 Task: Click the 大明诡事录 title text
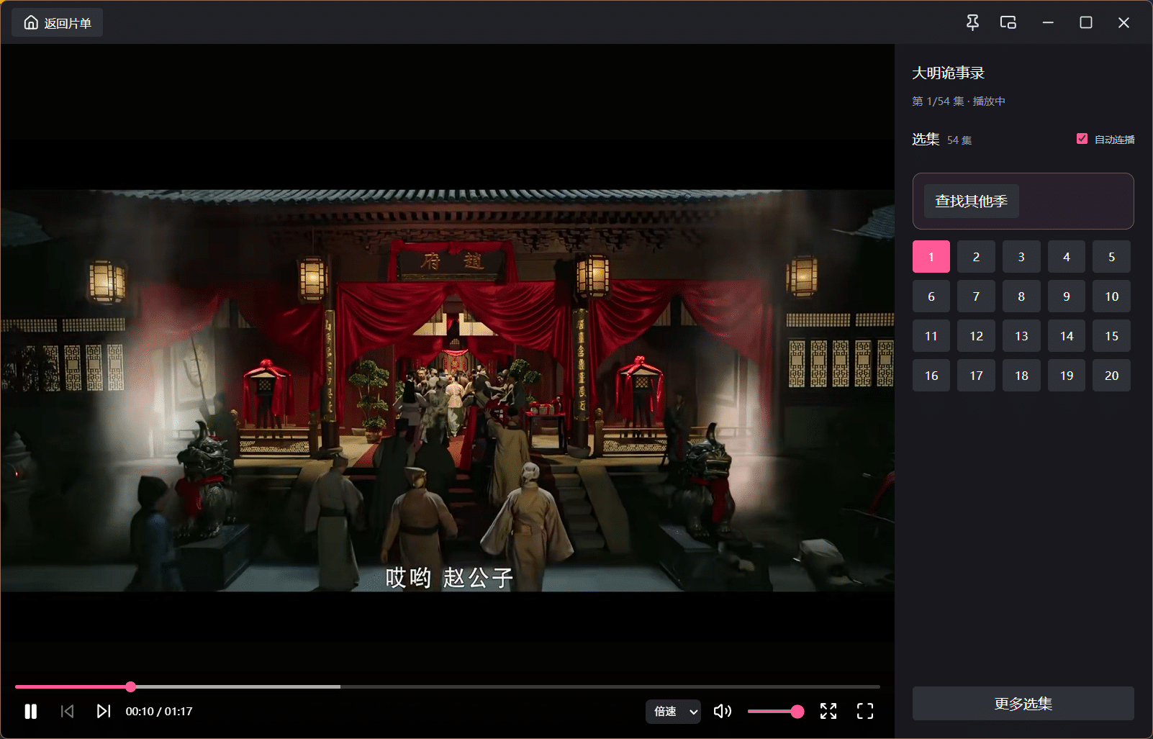[x=948, y=73]
